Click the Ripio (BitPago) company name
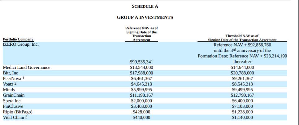 18,112
